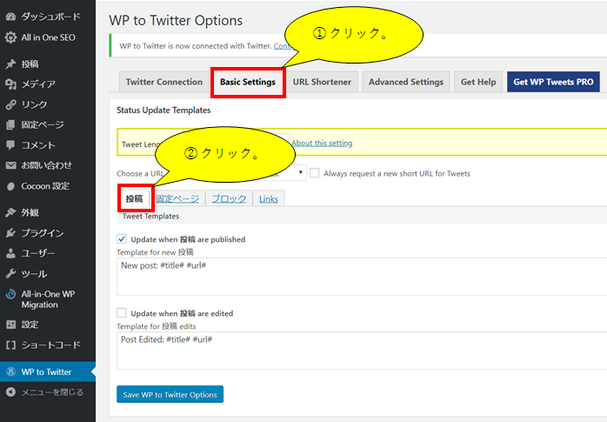Open the Get Help tab
Viewport: 607px width, 422px height.
point(478,82)
